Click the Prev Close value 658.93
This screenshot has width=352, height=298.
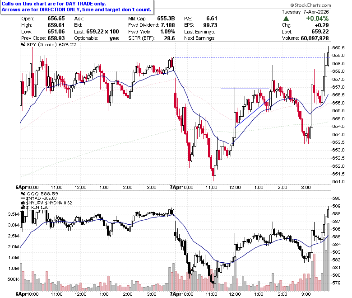[x=56, y=38]
